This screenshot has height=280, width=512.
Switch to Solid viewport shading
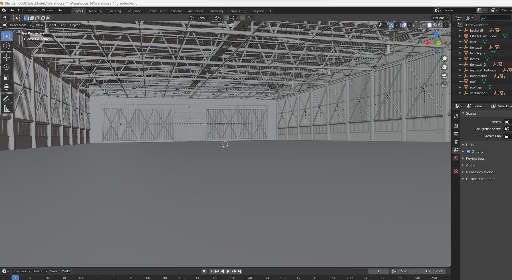click(x=430, y=25)
